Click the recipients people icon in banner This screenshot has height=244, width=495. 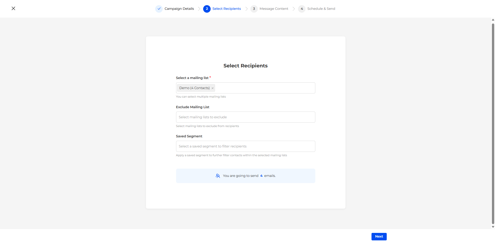(x=218, y=176)
